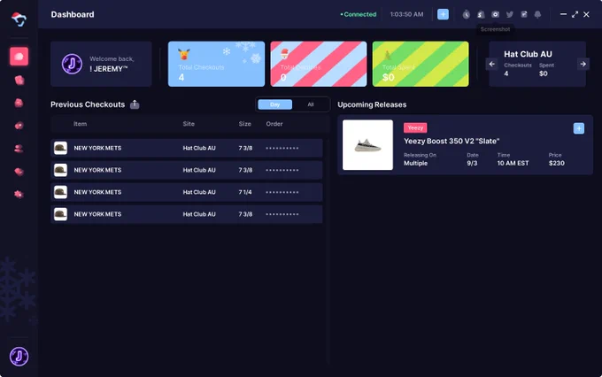The image size is (602, 377).
Task: Minimize the Dashboard window
Action: 563,14
